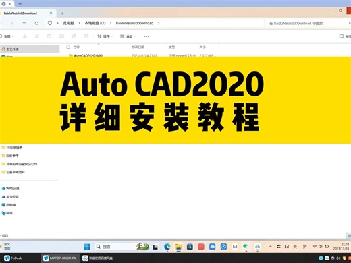Expand the chevron after 本地磁盘 (D:)

(x=111, y=23)
